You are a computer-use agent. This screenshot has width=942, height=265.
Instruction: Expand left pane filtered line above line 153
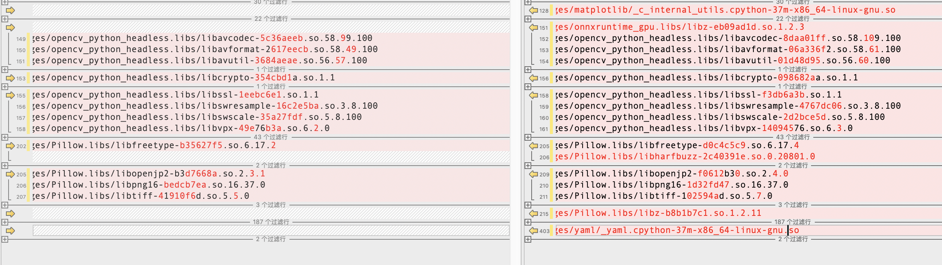click(5, 69)
